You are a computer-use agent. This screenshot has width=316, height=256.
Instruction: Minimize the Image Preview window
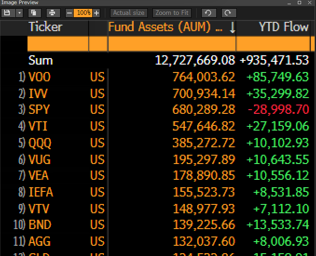[x=289, y=3]
